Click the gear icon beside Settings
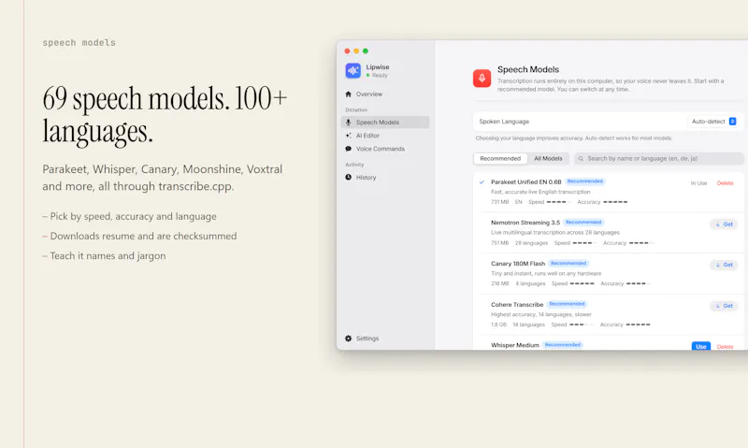 (x=348, y=339)
